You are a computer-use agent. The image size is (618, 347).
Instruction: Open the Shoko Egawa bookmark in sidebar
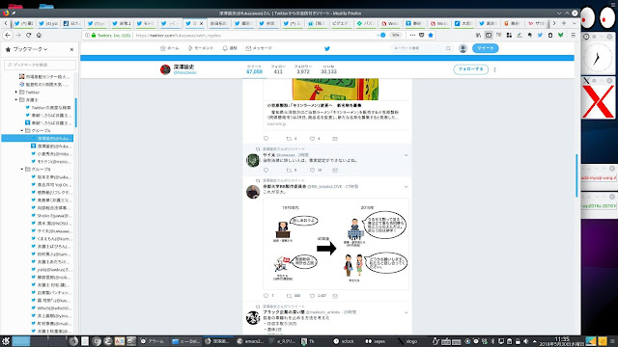pos(51,216)
